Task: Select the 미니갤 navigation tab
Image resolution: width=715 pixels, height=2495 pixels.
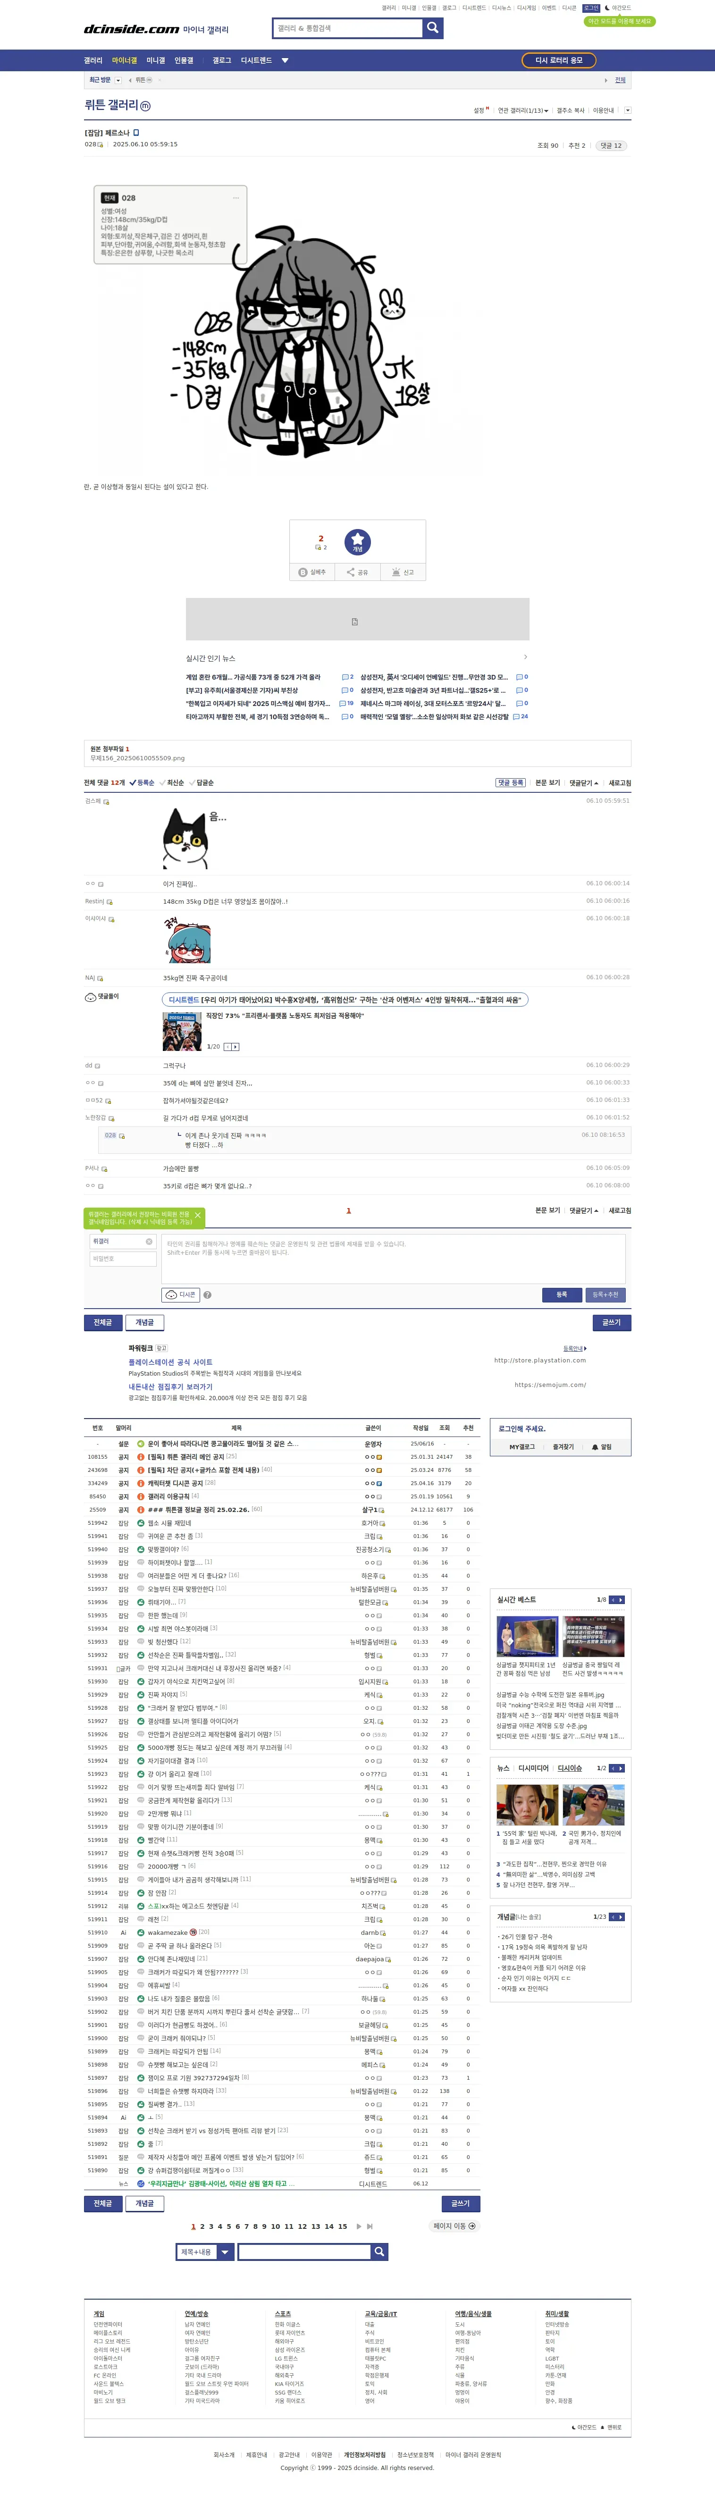Action: [x=156, y=60]
